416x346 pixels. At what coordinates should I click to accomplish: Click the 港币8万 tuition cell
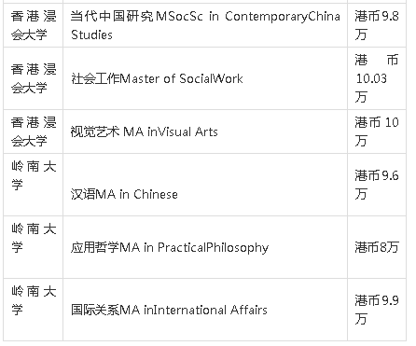(x=377, y=247)
